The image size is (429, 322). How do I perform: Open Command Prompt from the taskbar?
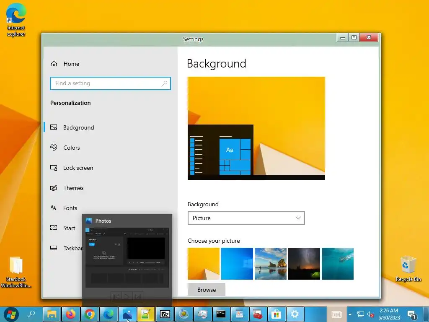click(x=221, y=314)
